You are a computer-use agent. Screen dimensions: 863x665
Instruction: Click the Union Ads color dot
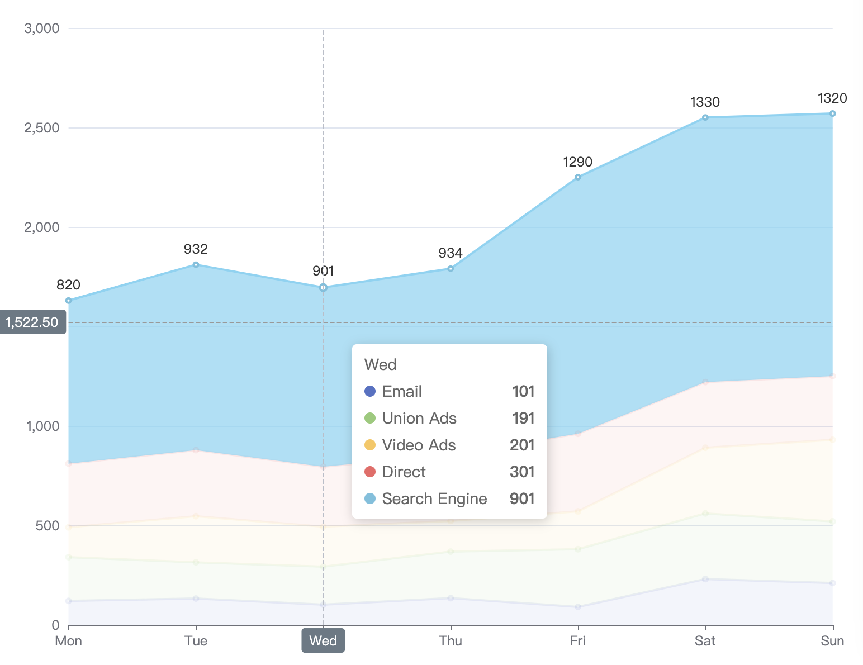pyautogui.click(x=370, y=418)
